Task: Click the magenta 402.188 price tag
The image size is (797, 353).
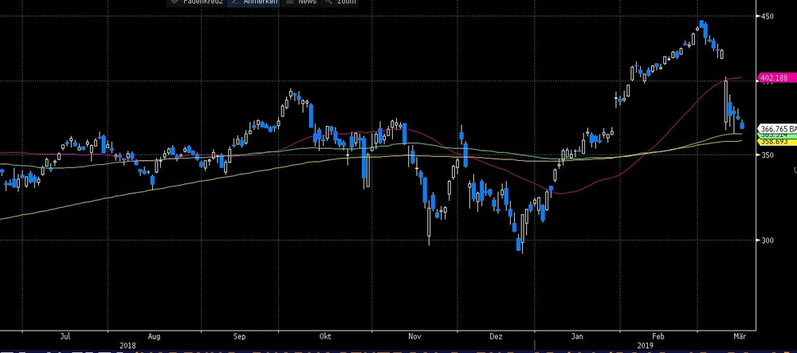Action: 772,78
